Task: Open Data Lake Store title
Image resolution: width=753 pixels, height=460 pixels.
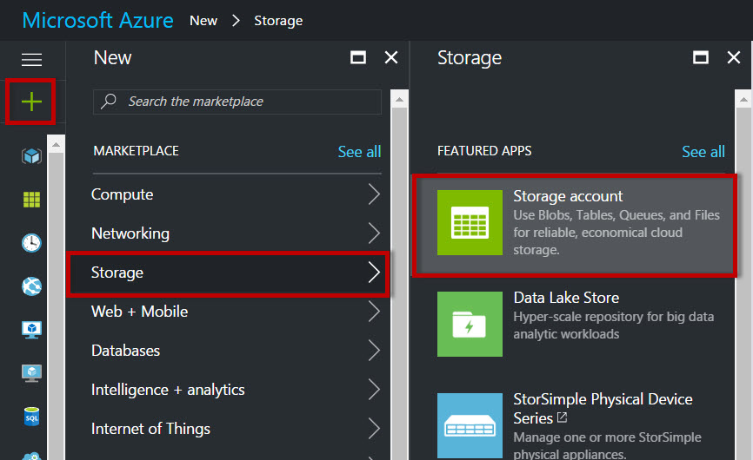Action: [x=566, y=298]
